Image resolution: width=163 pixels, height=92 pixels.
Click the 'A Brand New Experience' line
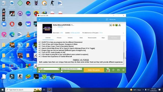coord(55,56)
